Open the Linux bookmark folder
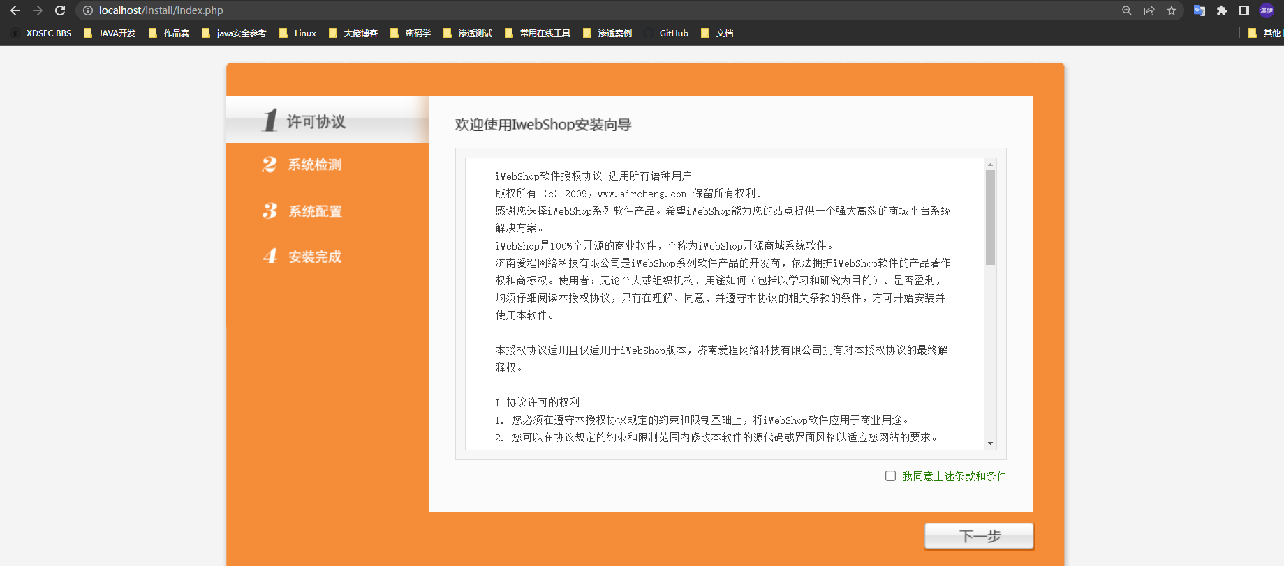 coord(297,33)
